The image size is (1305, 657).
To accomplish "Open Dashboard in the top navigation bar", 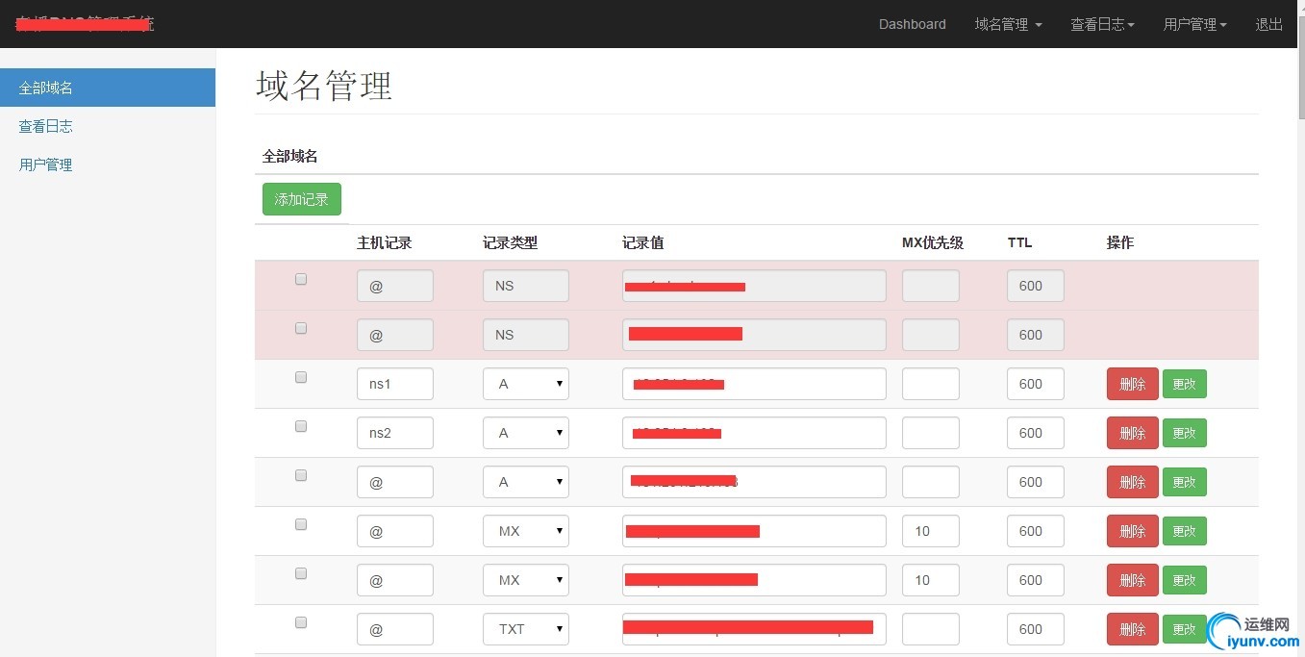I will click(x=912, y=24).
